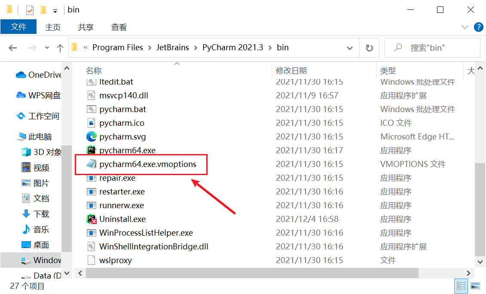
Task: Expand the ribbon with the chevron
Action: (x=465, y=27)
